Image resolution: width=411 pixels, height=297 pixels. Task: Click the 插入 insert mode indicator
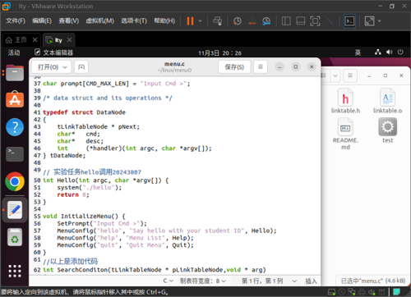click(311, 281)
